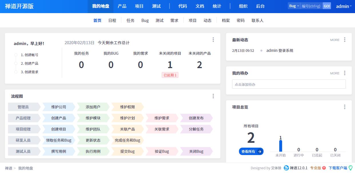
Task: Click the 禅道 logo icon in the footer
Action: click(x=286, y=168)
